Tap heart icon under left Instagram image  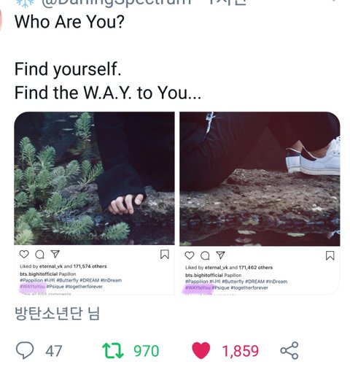click(24, 254)
